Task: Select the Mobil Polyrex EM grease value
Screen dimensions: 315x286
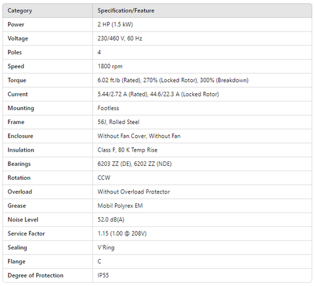Action: click(x=120, y=206)
